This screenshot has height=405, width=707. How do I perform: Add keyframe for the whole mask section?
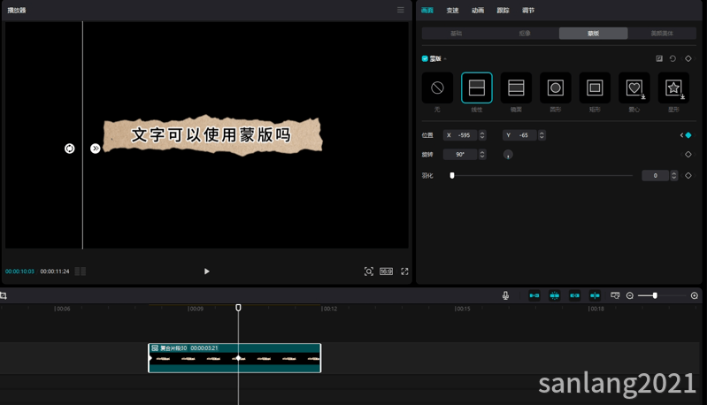point(688,58)
